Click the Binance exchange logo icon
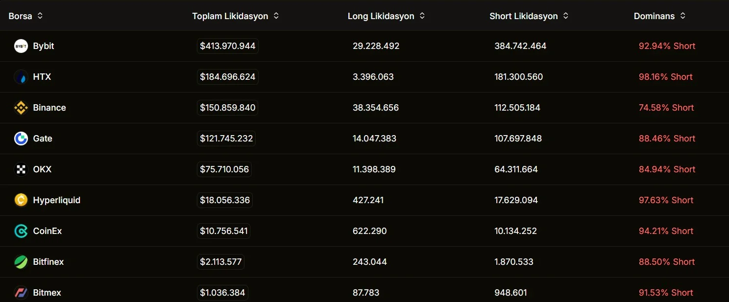 (x=21, y=108)
